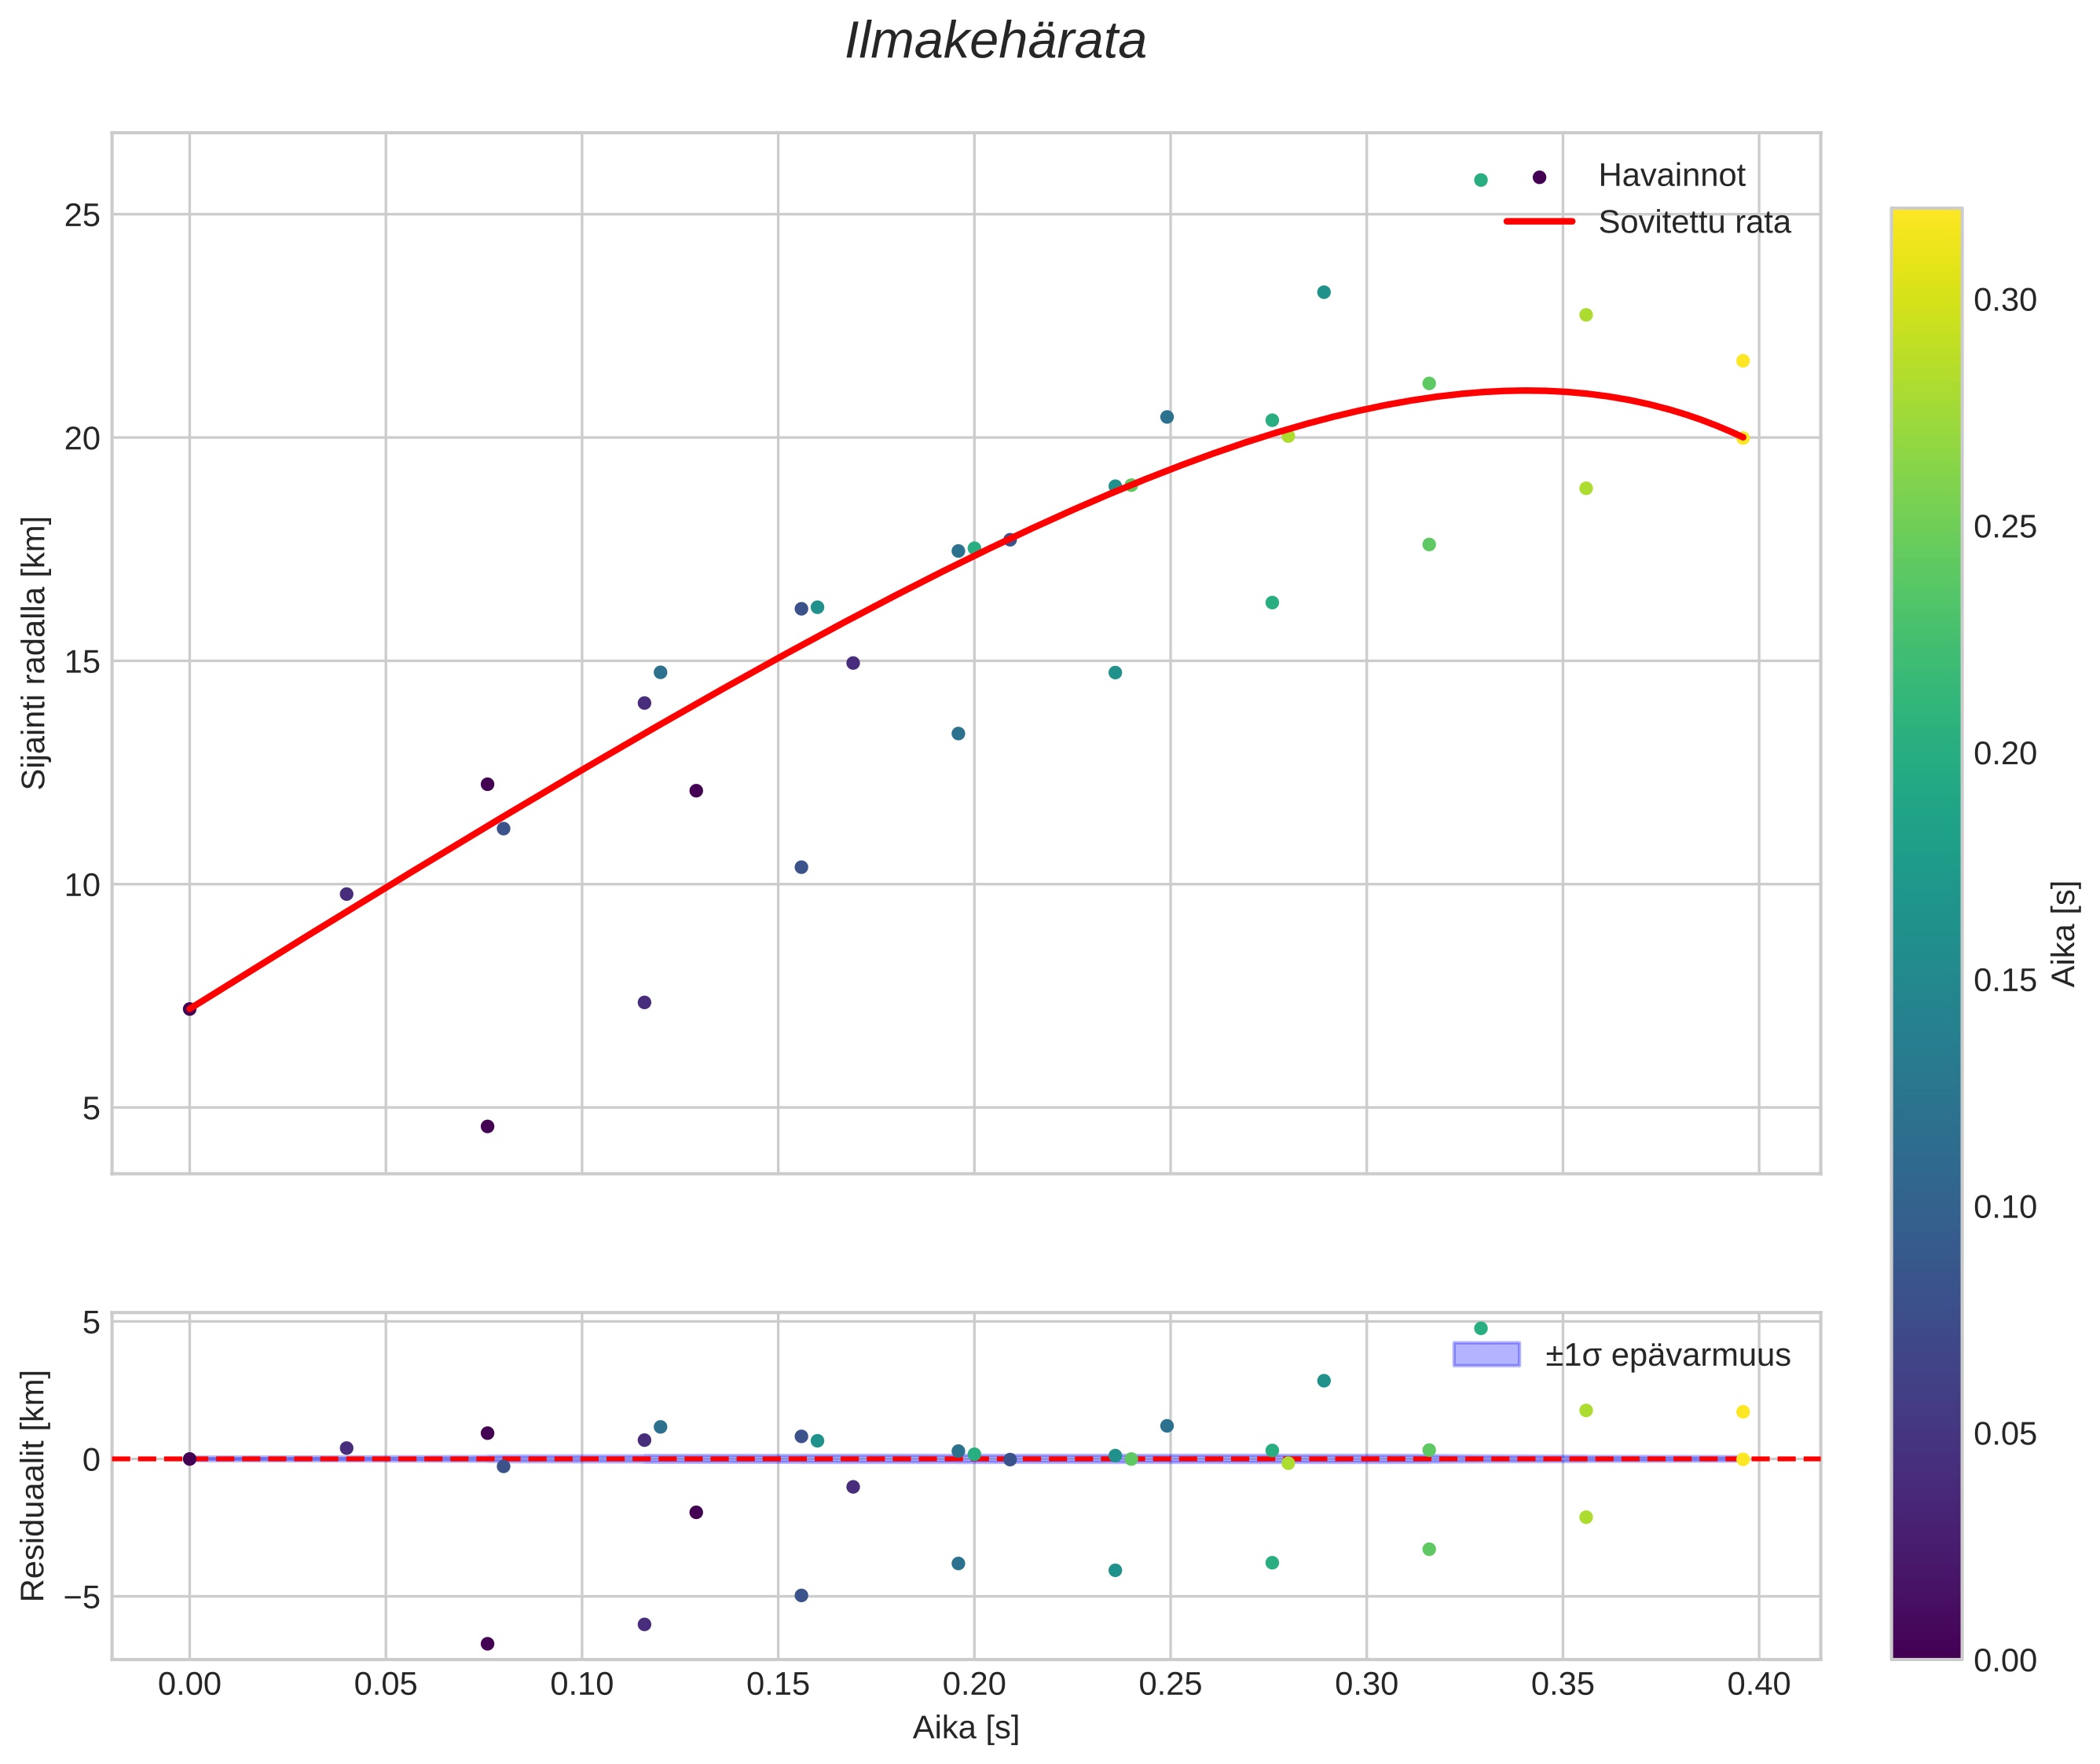Click the green marker in Havainnot legend
The height and width of the screenshot is (1764, 2100).
(1481, 180)
